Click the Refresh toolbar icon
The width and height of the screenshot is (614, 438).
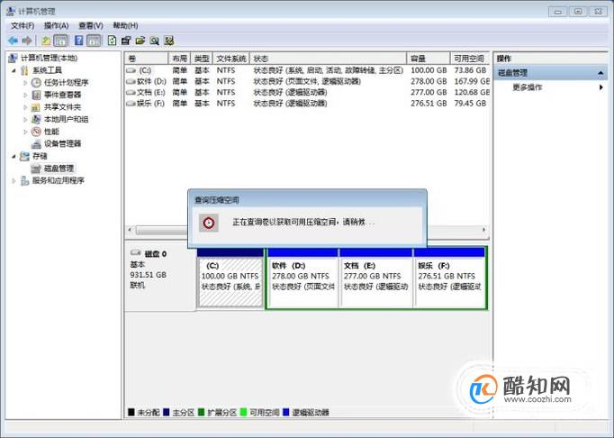pos(112,41)
